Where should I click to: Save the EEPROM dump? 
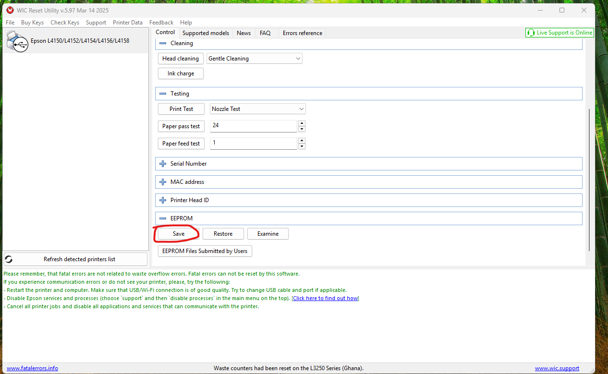[179, 234]
